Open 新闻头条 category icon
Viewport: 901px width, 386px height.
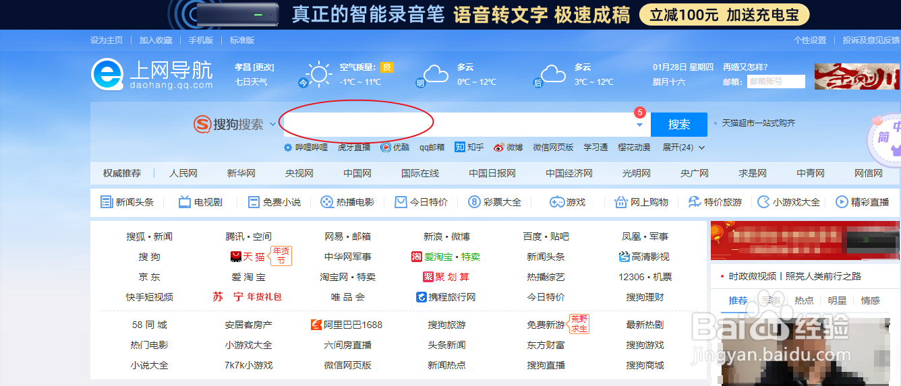107,202
